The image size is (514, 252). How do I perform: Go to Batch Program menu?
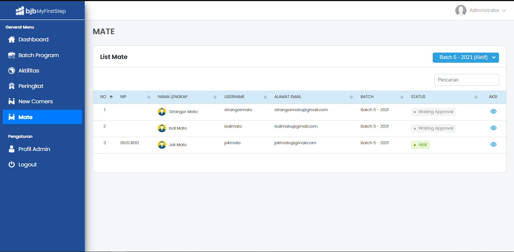point(42,55)
